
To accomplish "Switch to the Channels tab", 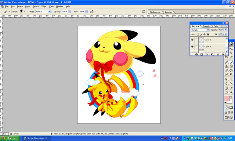I will point(206,26).
